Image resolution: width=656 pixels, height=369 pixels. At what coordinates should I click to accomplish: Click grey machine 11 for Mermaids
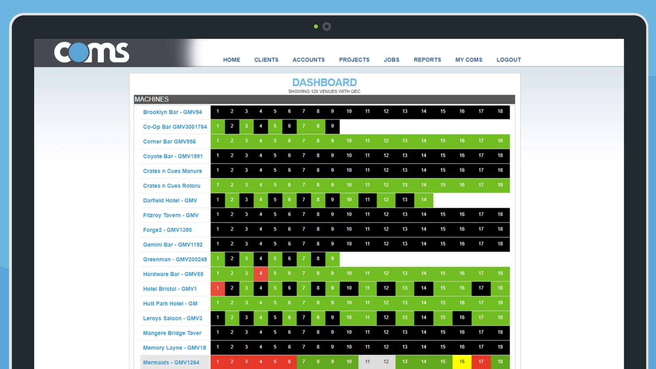coord(367,361)
